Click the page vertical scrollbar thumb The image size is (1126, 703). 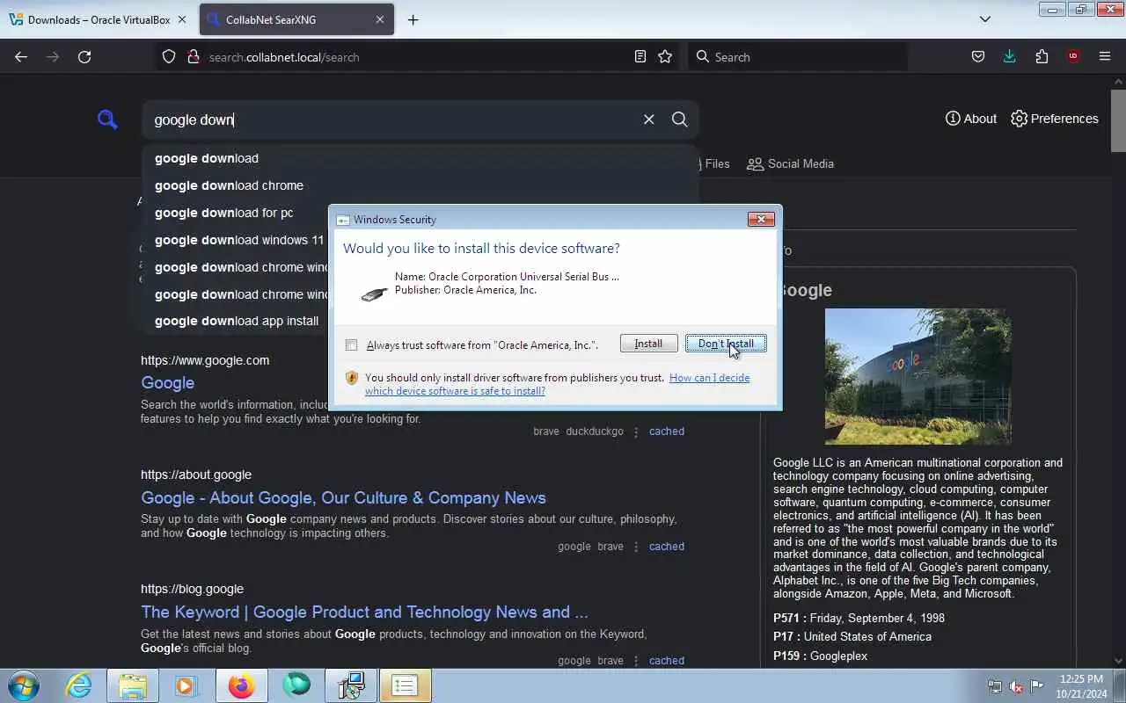(x=1118, y=120)
